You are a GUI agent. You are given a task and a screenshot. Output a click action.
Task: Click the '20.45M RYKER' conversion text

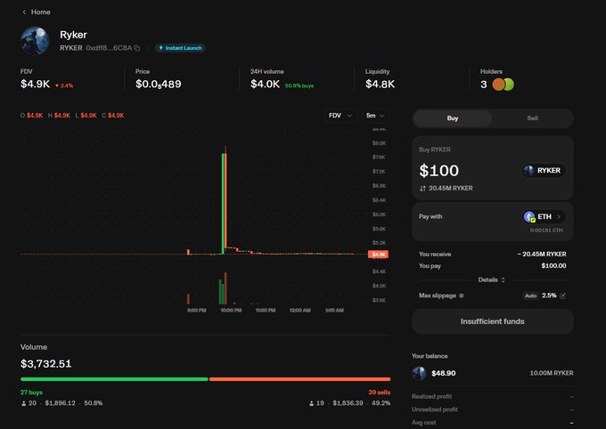click(x=451, y=188)
